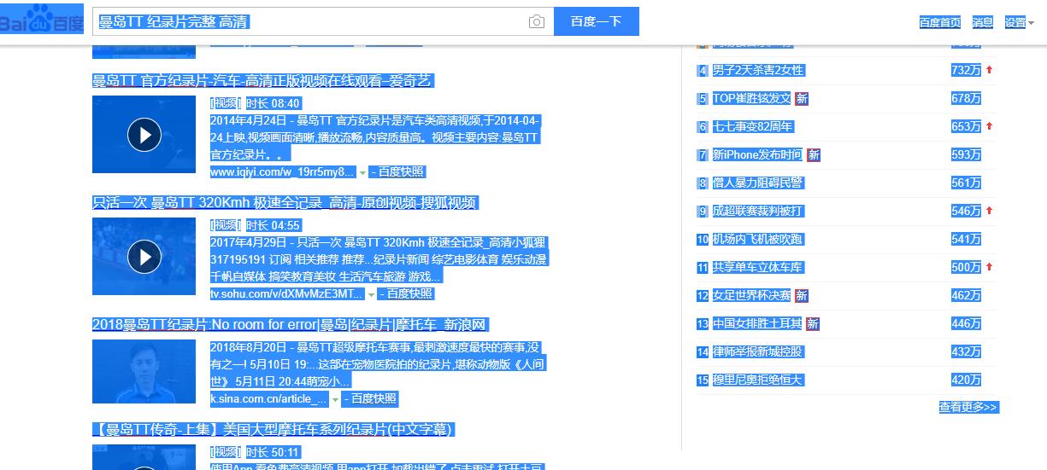Click 新 badge beside TOP崔胜铉发文
Screen dimensions: 1047x470
coord(802,99)
